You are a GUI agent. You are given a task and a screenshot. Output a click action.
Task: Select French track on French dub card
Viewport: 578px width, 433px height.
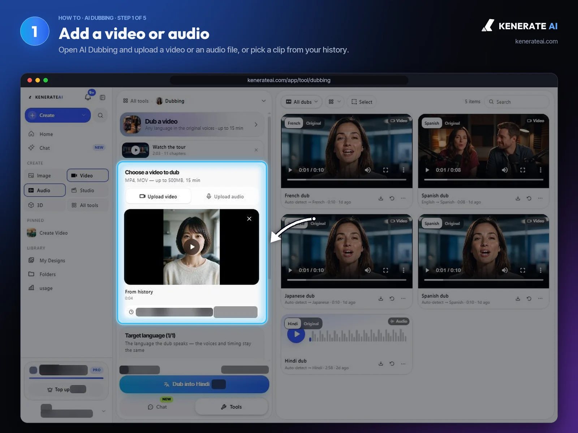tap(294, 123)
